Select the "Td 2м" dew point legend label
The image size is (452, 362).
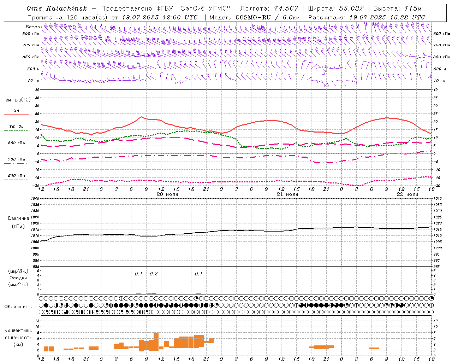(17, 127)
